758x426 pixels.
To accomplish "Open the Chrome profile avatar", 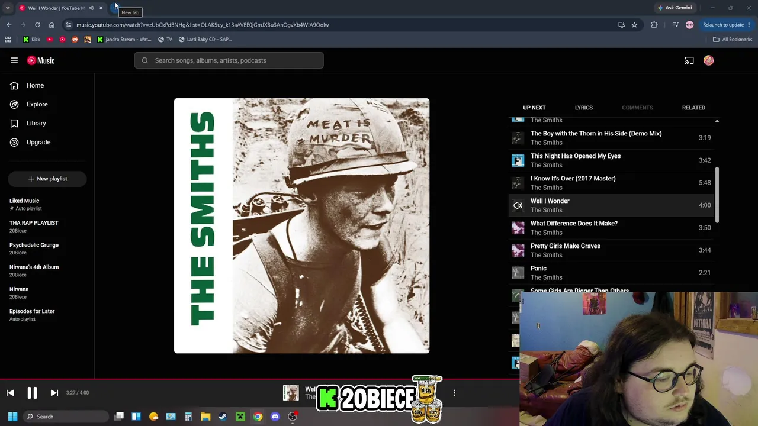I will 689,25.
